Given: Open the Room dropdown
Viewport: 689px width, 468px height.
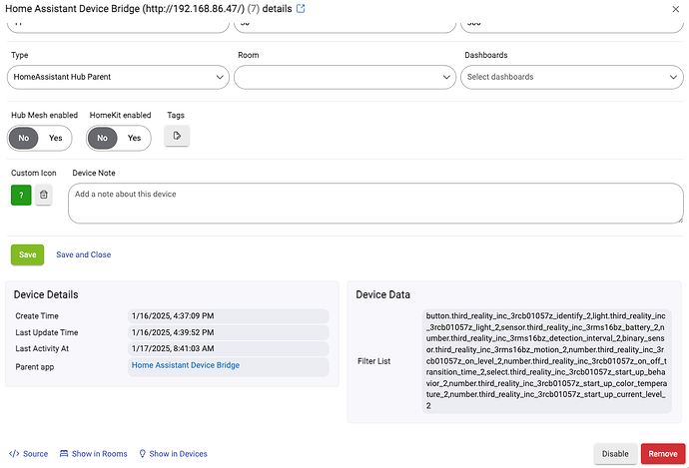Looking at the screenshot, I should click(344, 77).
